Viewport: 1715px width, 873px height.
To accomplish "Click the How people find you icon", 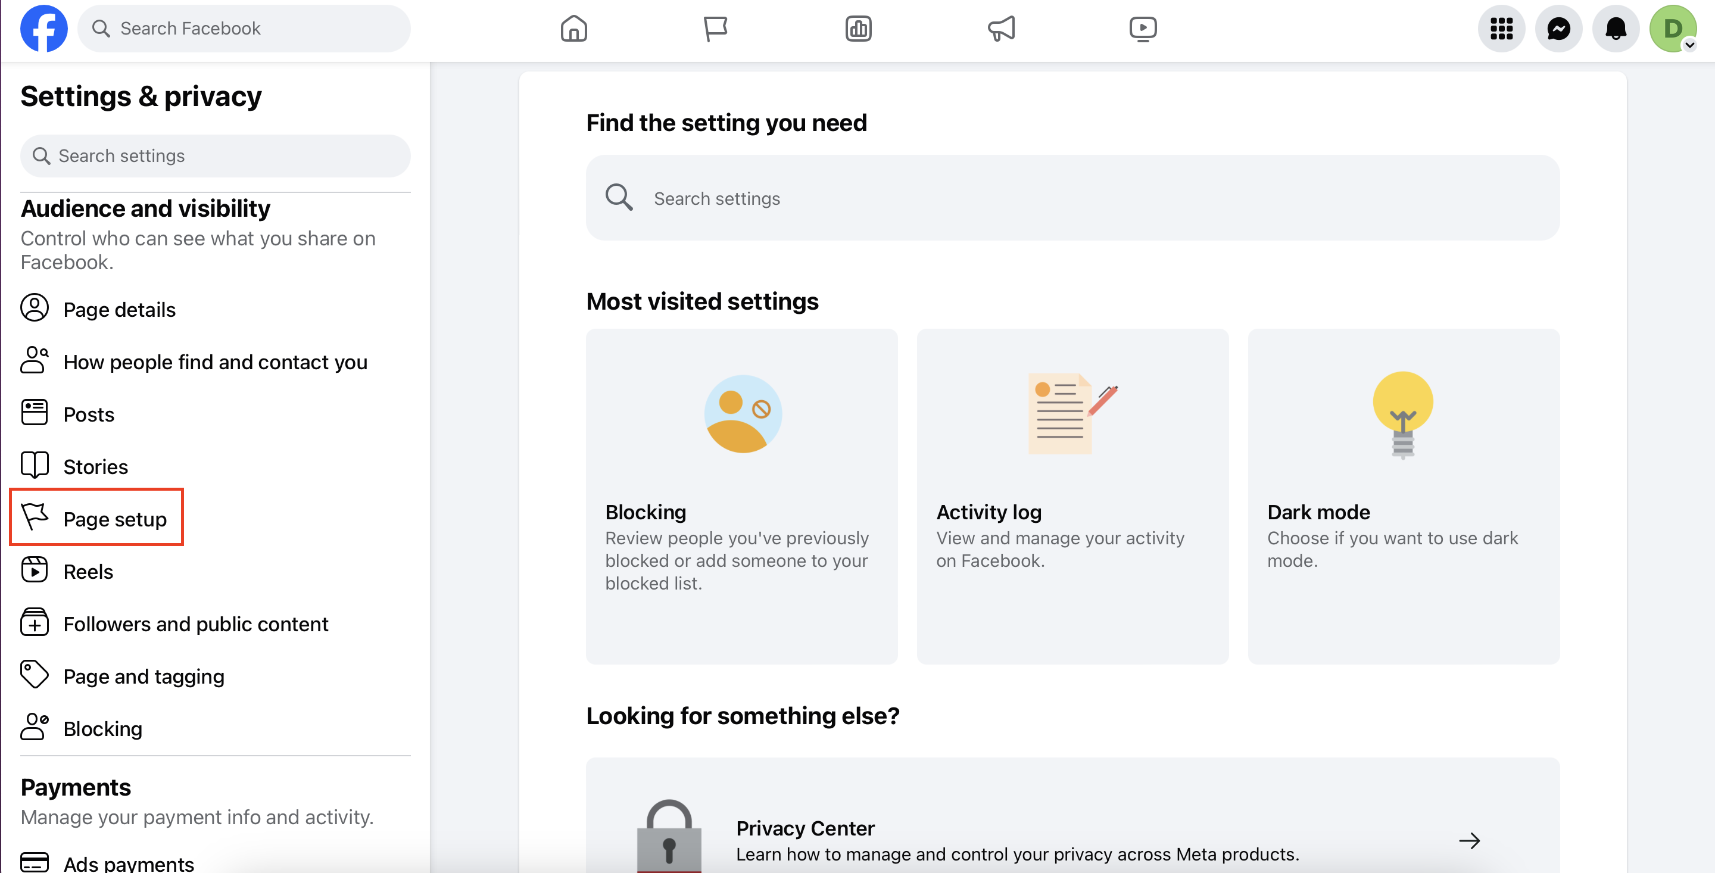I will pyautogui.click(x=35, y=360).
